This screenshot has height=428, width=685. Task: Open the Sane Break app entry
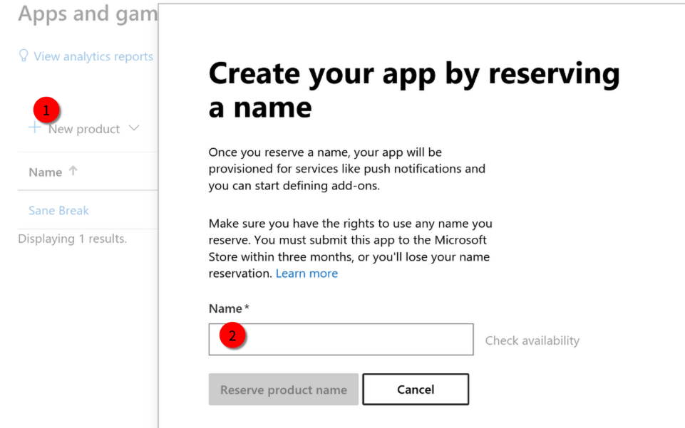pos(58,211)
